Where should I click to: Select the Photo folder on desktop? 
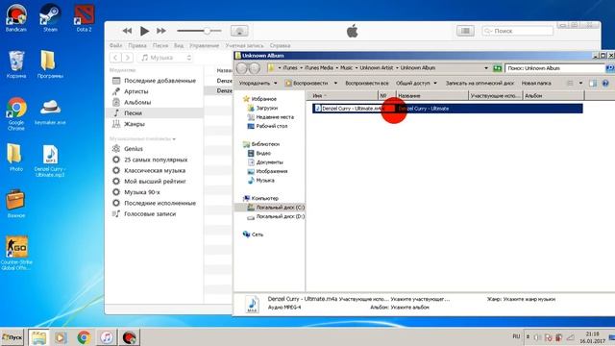(15, 158)
